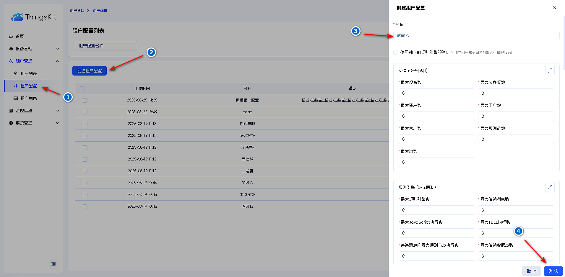Enable 使用独立的规则引擎服务 checkbox
Screen dimensions: 565x277
point(396,52)
